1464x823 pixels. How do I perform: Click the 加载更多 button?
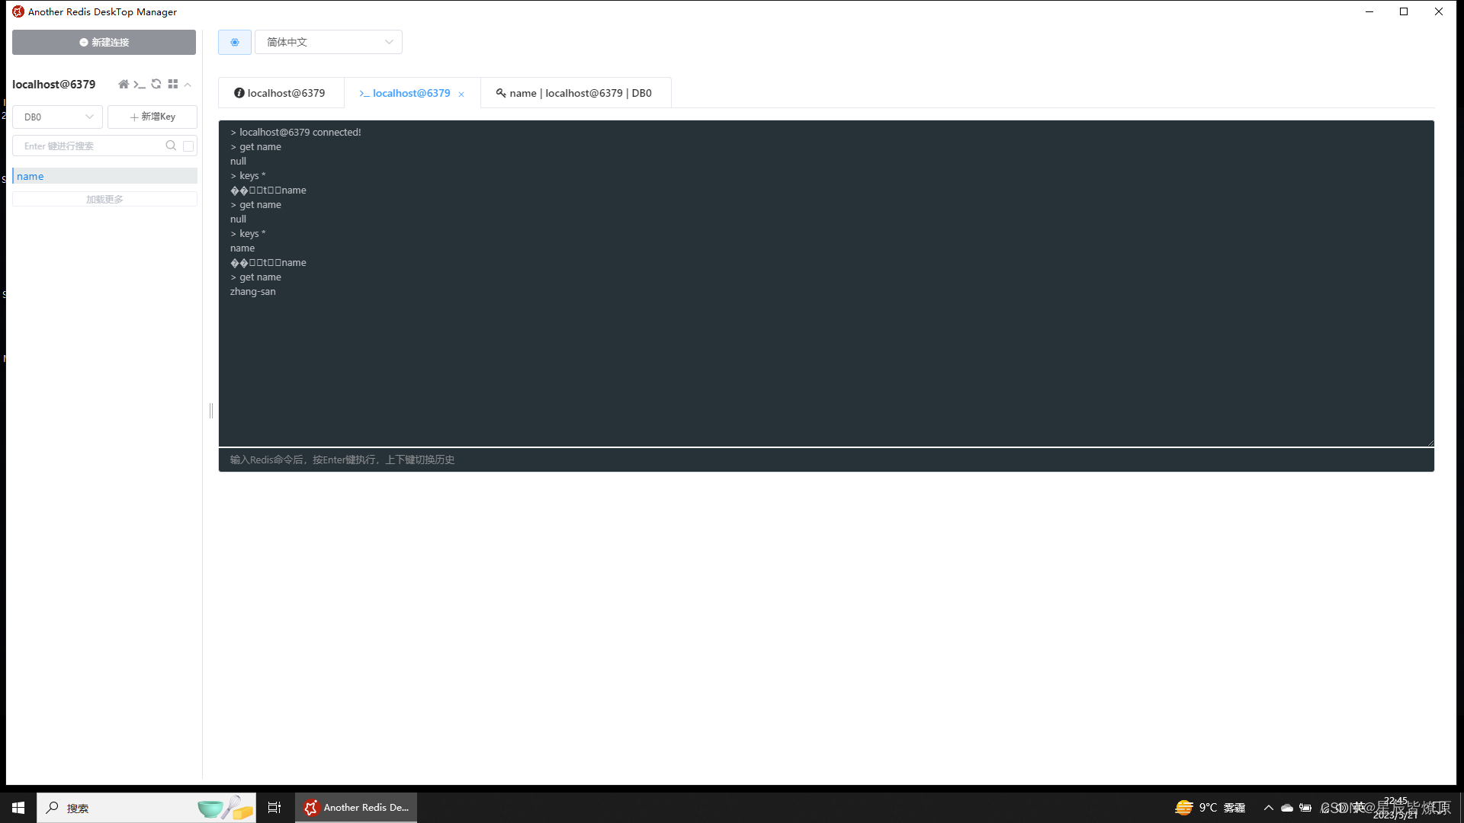104,200
